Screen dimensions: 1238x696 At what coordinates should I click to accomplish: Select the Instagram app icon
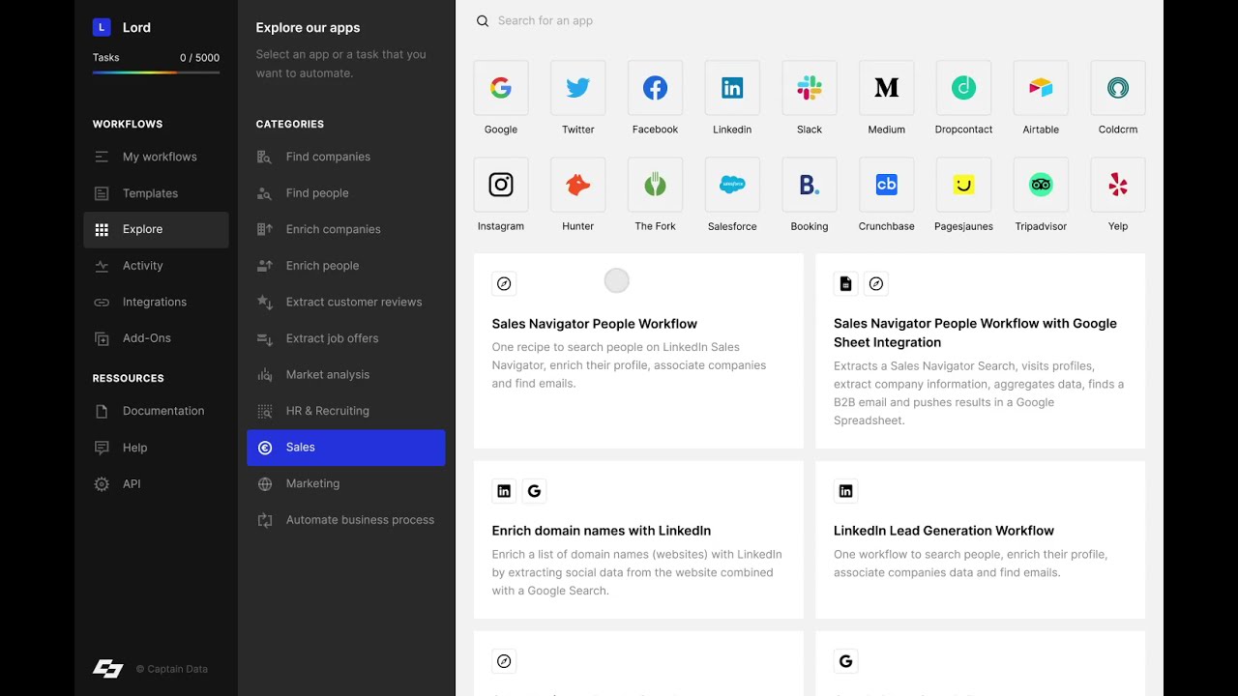501,185
